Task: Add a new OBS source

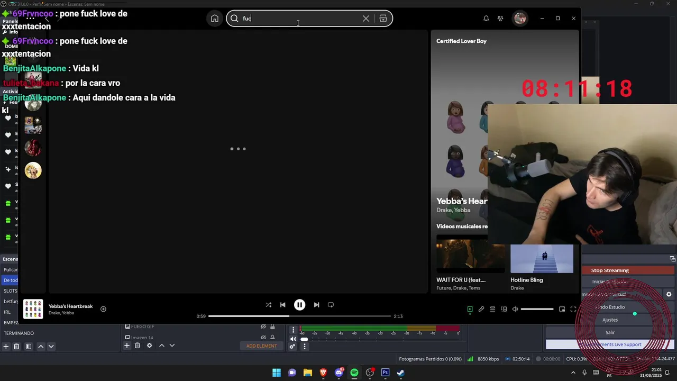Action: coord(127,346)
